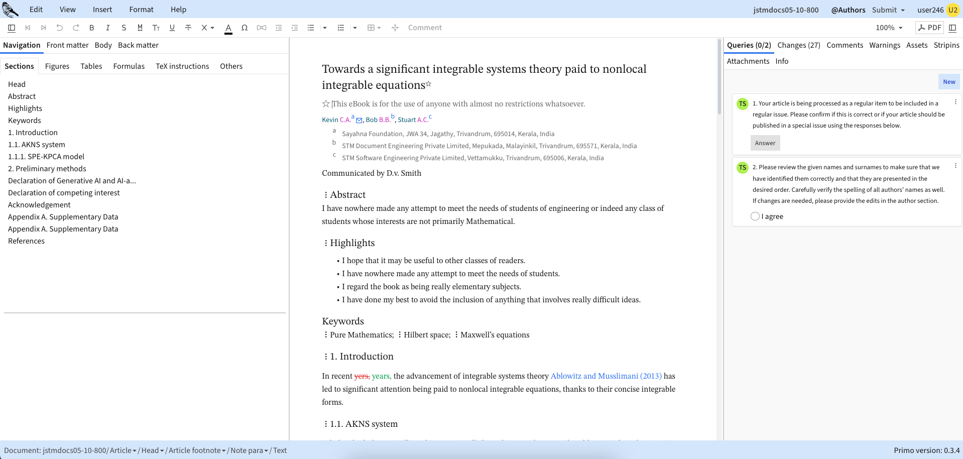Select the 'I agree' radio button
Viewport: 963px width, 459px height.
tap(755, 216)
